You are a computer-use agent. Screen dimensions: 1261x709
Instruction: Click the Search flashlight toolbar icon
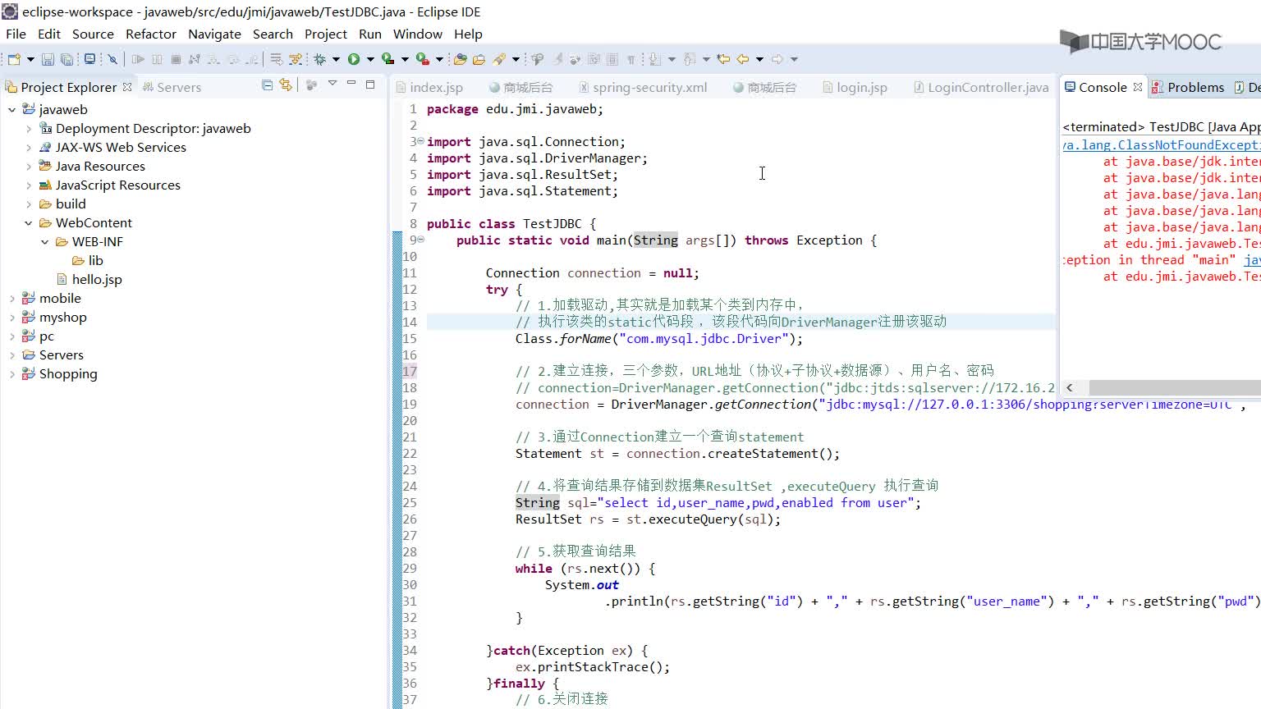pos(499,59)
